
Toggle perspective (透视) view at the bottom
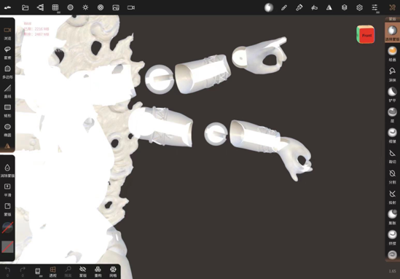52,272
